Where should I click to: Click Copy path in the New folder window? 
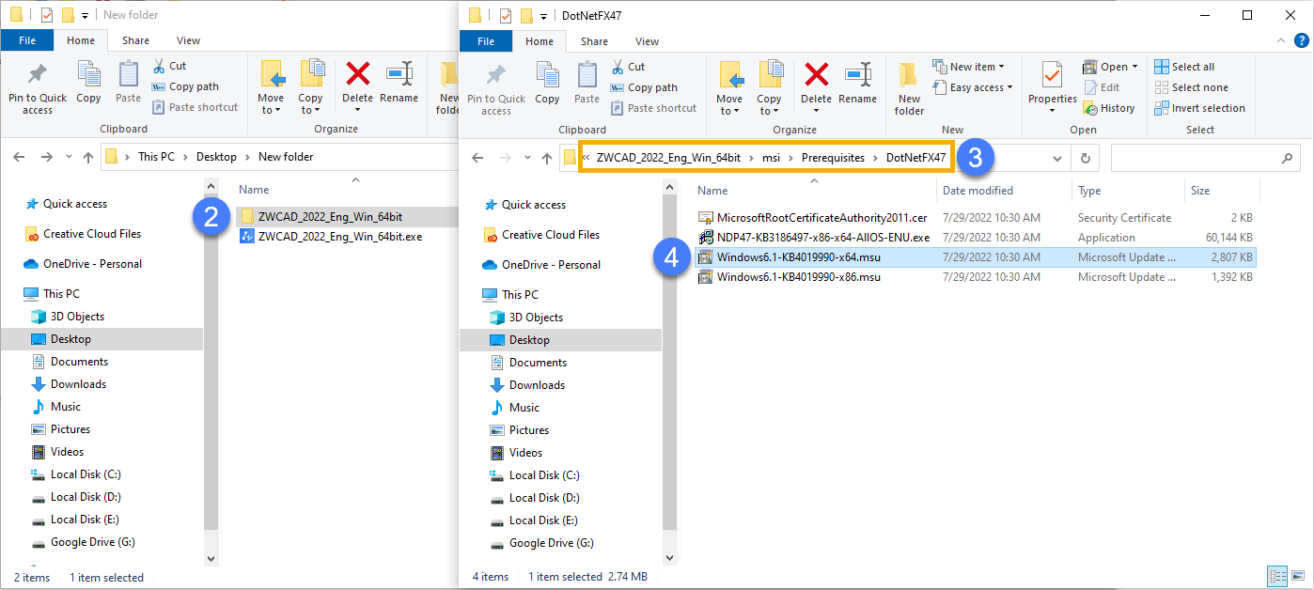(x=185, y=86)
